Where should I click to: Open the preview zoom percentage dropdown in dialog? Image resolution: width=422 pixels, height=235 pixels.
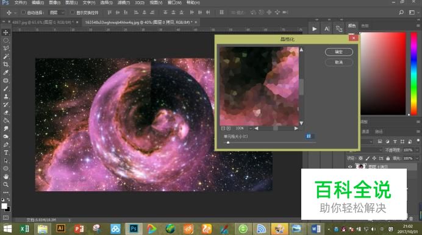[250, 128]
